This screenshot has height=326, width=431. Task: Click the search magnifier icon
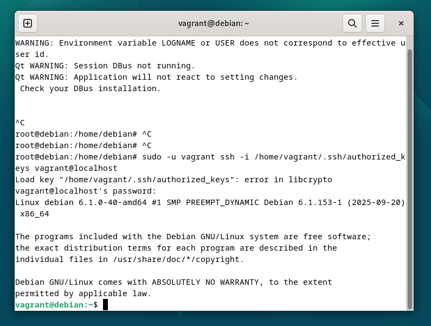[x=352, y=23]
